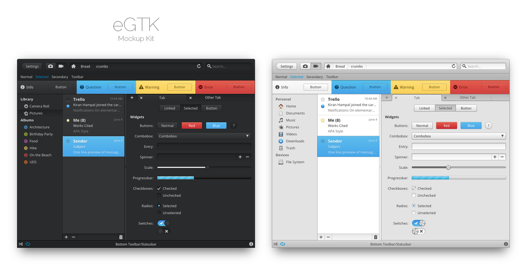This screenshot has width=527, height=265.
Task: Open the trash icon below the message list
Action: tap(121, 237)
